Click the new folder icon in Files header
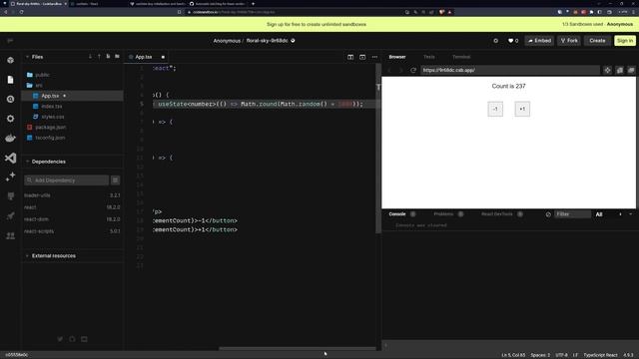Viewport: 639px width, 359px height. 117,57
